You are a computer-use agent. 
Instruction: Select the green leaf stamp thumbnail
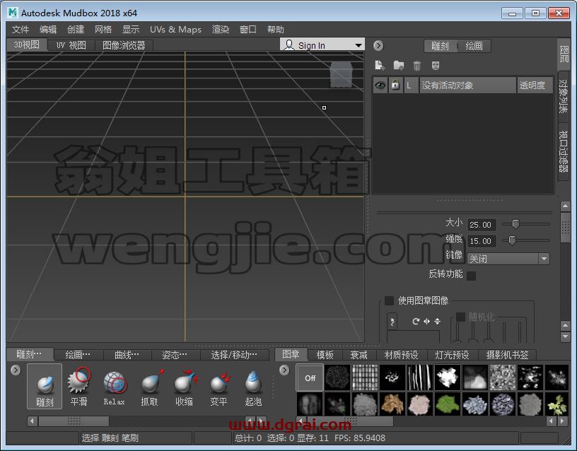[x=557, y=404]
